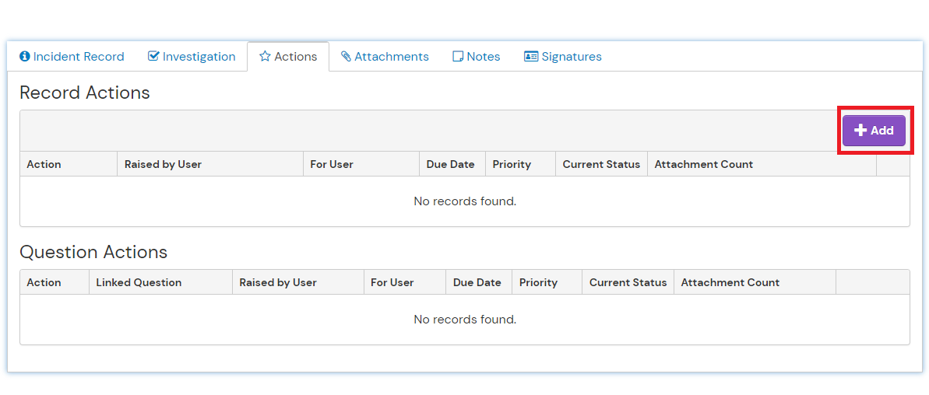Sort Record Actions by Attachment Count column
Viewport: 929px width, 395px height.
[703, 164]
